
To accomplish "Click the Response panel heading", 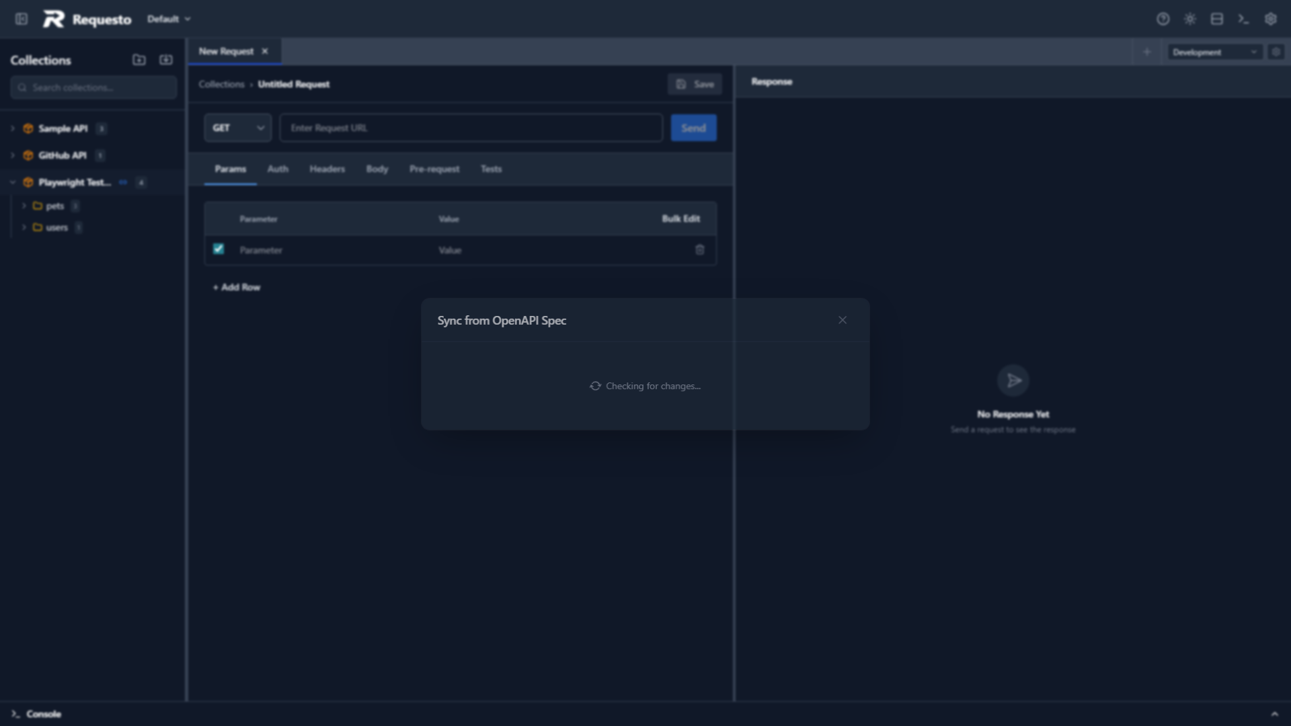I will coord(771,81).
